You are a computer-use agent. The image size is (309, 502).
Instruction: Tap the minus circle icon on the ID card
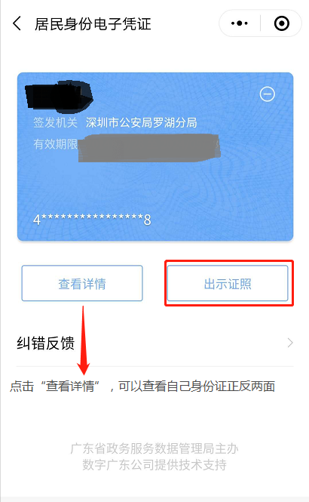(267, 94)
